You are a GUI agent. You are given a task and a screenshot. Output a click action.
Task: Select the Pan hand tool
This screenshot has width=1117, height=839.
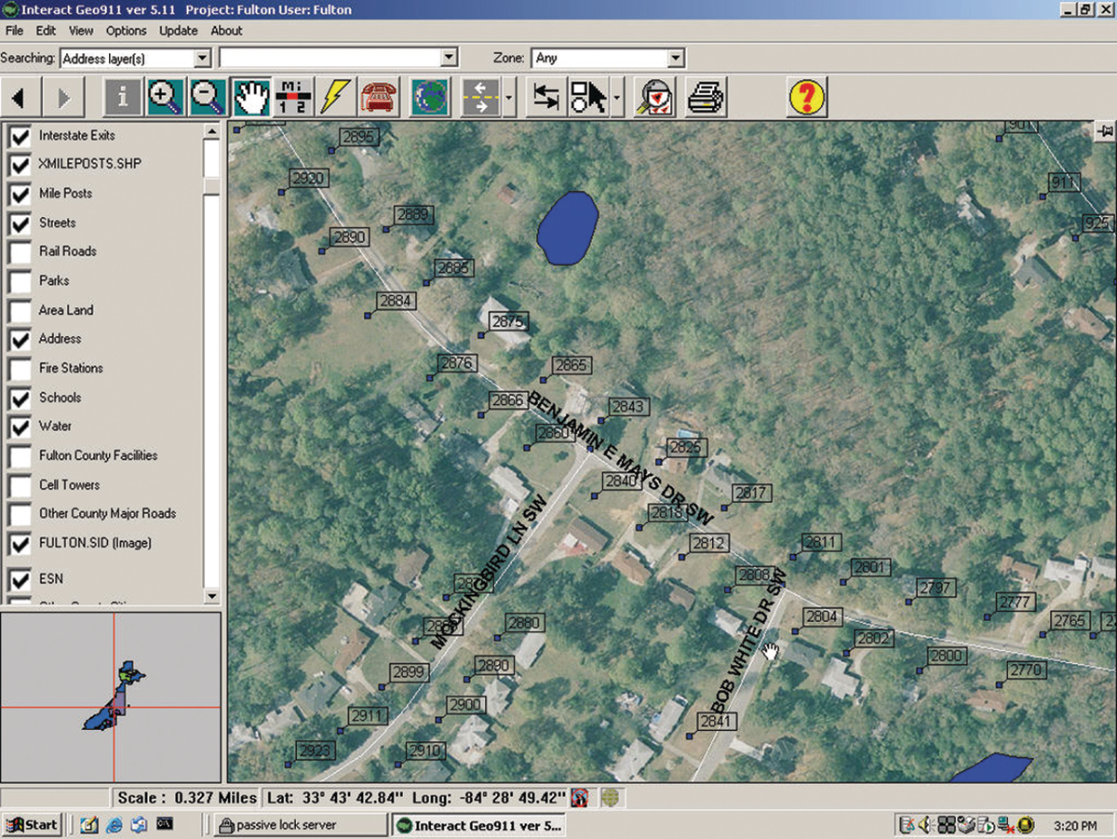(x=251, y=96)
